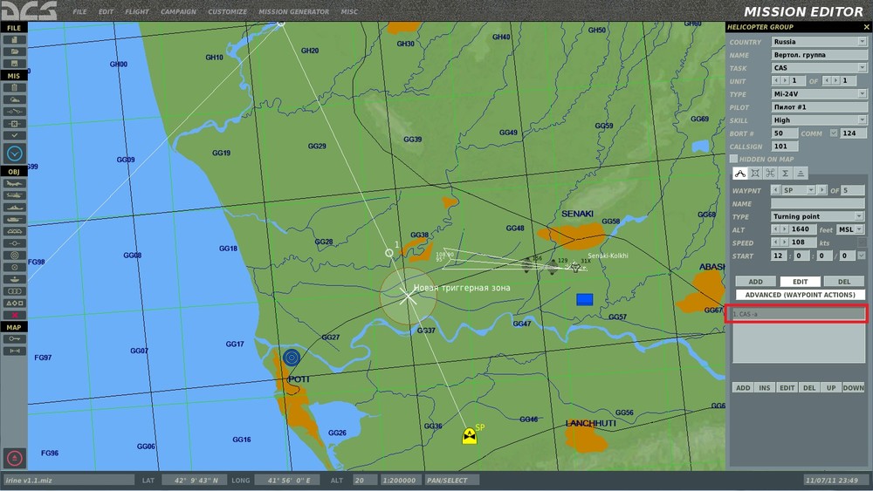Click the triangle-diamond-square map options icon

pyautogui.click(x=15, y=303)
